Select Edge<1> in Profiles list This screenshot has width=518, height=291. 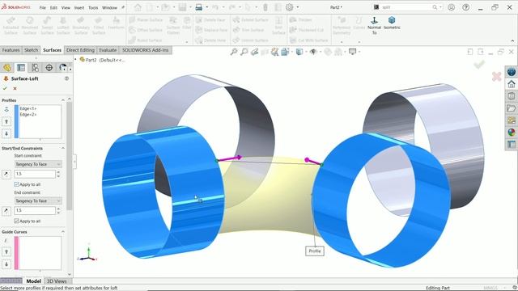coord(28,108)
